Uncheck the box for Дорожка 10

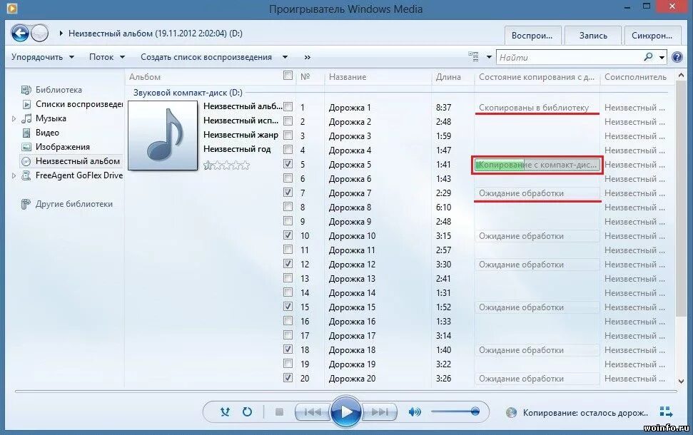point(288,235)
